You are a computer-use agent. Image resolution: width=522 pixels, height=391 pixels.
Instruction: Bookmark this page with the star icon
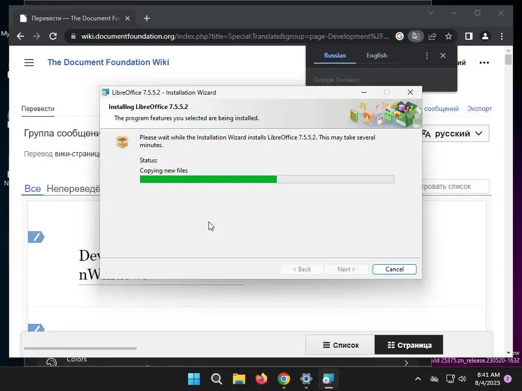tap(449, 36)
